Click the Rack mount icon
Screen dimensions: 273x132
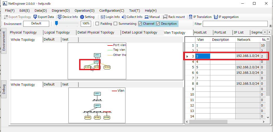165,17
